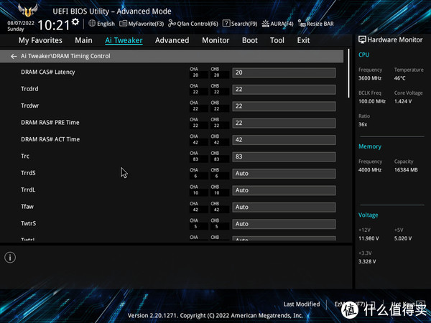The height and width of the screenshot is (323, 431).
Task: Click TwtrS Auto value field
Action: click(284, 224)
